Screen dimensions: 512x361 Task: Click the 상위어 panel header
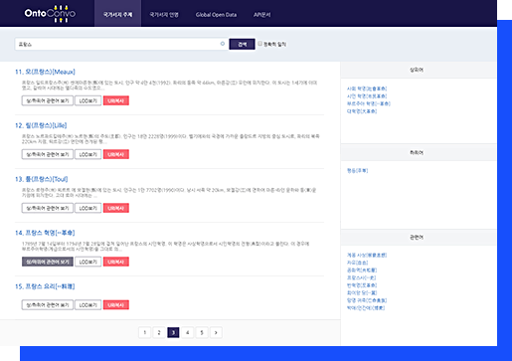419,70
